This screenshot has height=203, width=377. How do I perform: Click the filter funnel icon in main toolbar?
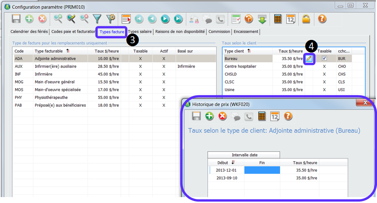pos(97,19)
